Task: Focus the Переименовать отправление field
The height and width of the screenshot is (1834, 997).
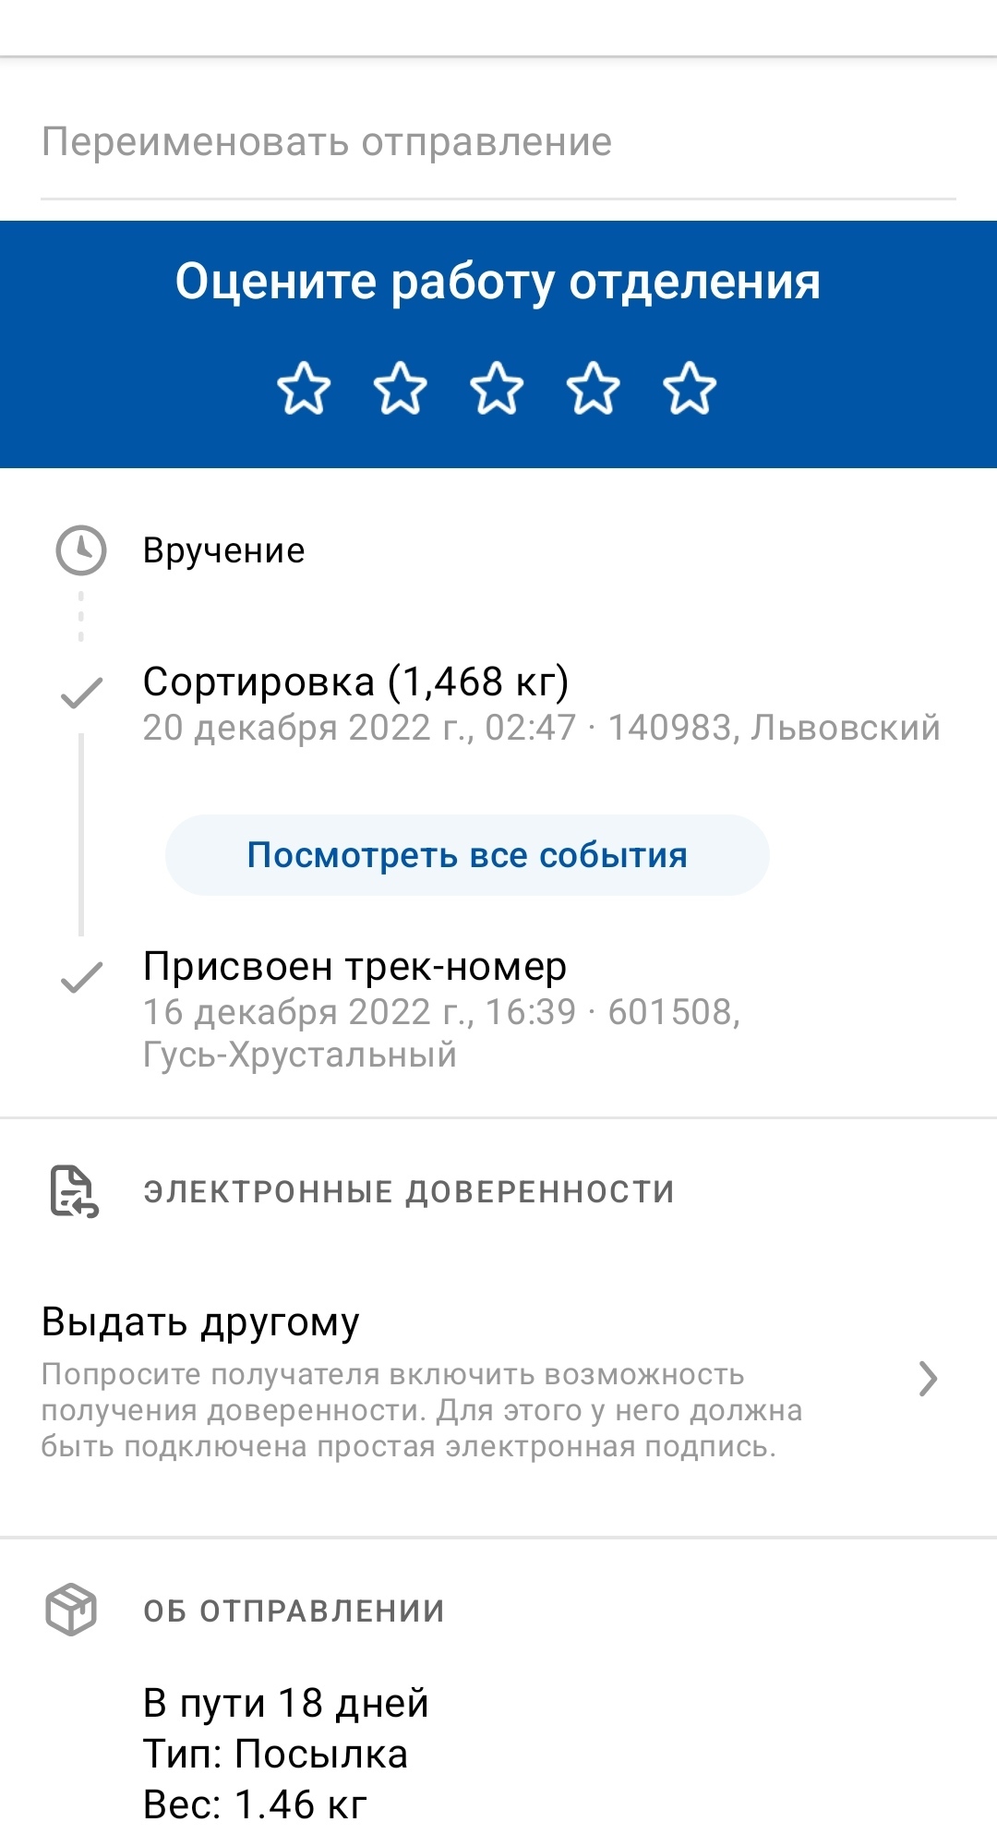Action: [498, 143]
